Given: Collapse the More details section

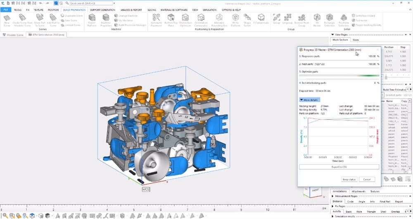Looking at the screenshot, I should pos(309,100).
